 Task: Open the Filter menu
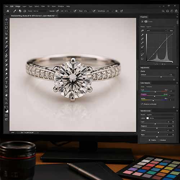pos(43,6)
